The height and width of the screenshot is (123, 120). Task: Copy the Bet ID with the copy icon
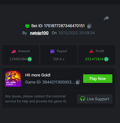click(89, 26)
